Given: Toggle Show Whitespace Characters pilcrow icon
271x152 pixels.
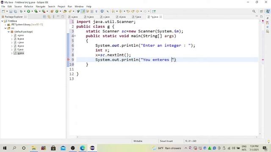Looking at the screenshot, I should point(96,11).
